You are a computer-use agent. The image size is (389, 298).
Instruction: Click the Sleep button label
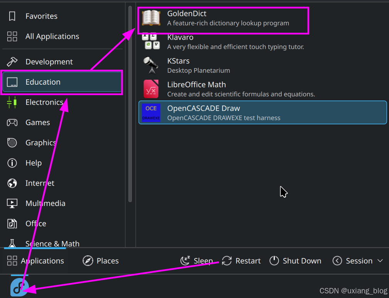[203, 261]
